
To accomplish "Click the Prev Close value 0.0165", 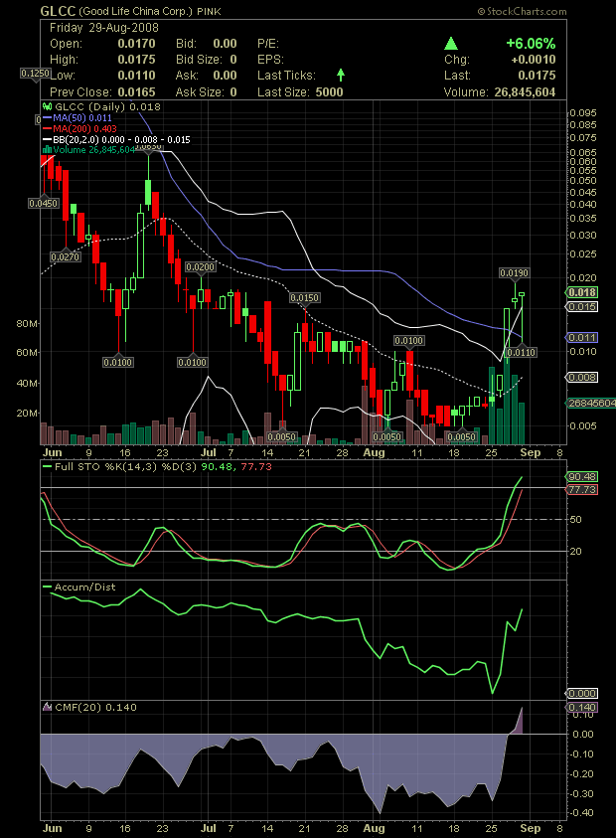I will point(137,91).
